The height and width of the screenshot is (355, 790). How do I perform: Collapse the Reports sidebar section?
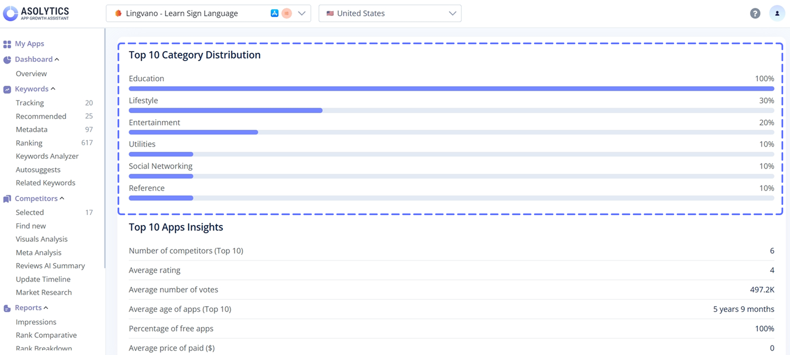pyautogui.click(x=46, y=308)
